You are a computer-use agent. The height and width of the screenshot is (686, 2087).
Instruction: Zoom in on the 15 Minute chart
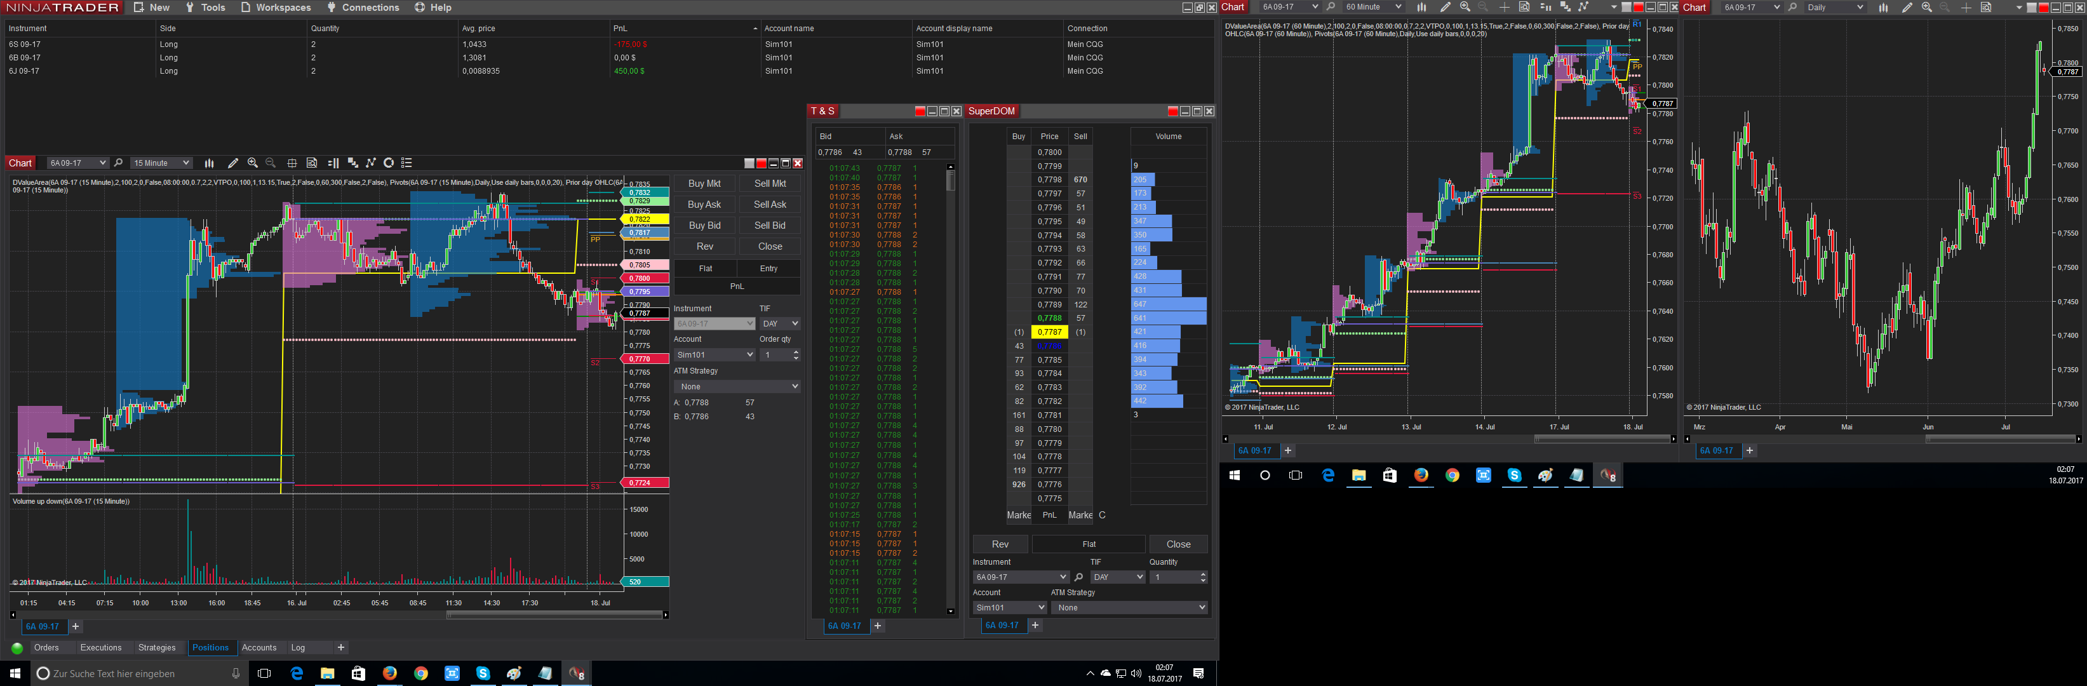253,163
